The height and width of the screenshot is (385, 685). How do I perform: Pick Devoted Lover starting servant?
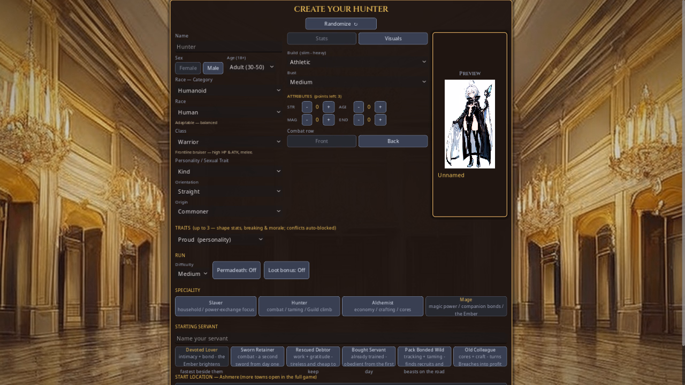pyautogui.click(x=202, y=357)
